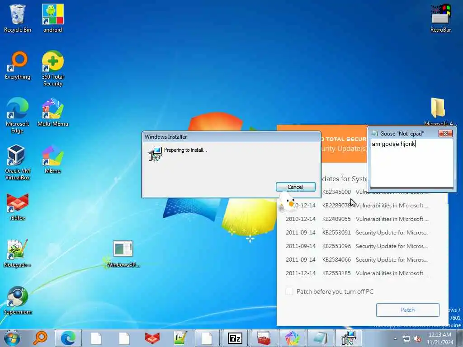This screenshot has width=463, height=347.
Task: Open the Supermium desktop shortcut
Action: tap(18, 300)
